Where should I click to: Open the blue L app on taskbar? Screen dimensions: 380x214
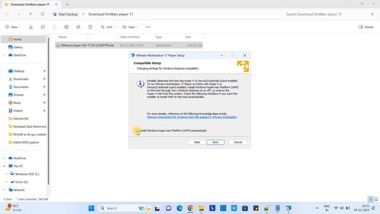point(213,208)
